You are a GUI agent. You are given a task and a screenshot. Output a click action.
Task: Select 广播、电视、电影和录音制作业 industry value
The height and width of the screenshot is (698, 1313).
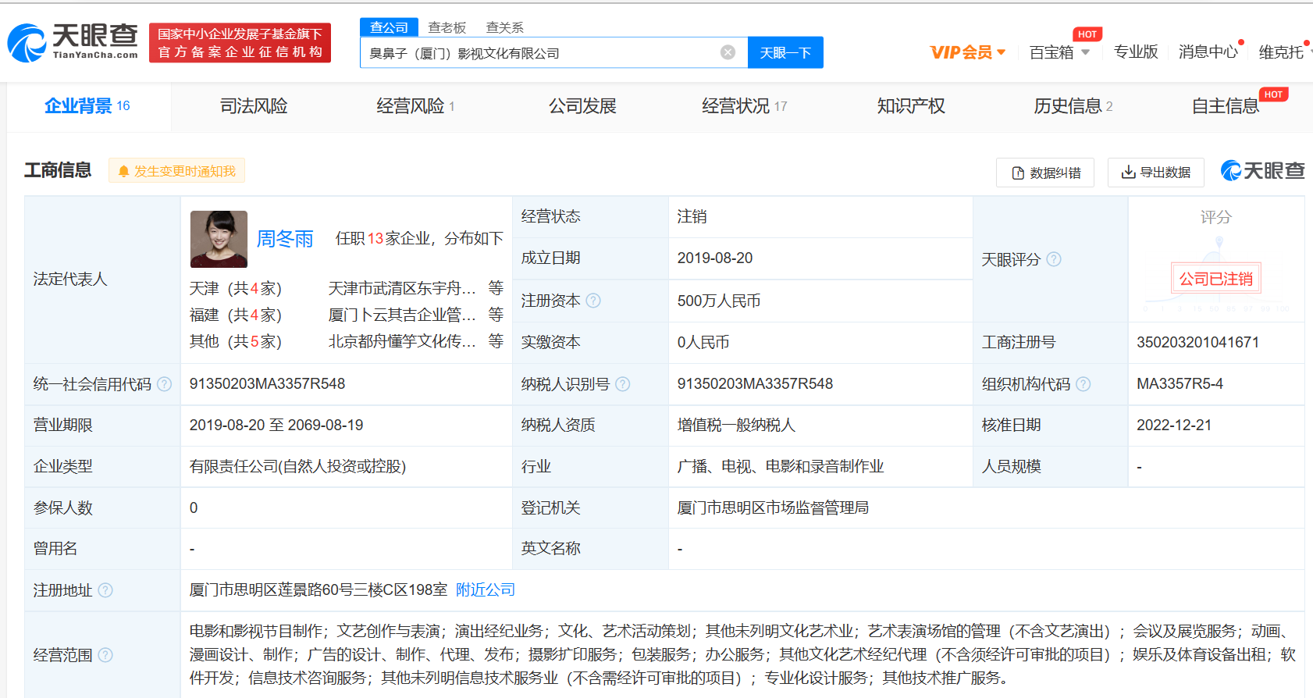781,467
